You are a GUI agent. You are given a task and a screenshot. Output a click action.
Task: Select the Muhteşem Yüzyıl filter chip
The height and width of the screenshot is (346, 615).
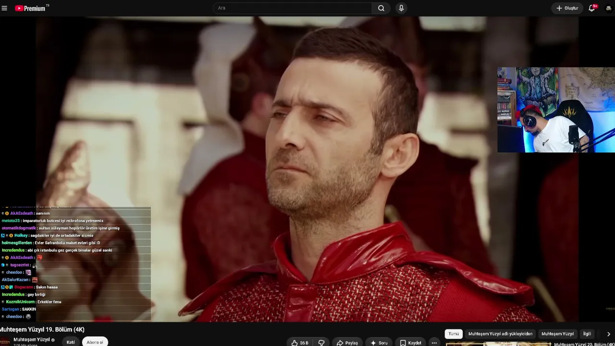pyautogui.click(x=557, y=334)
